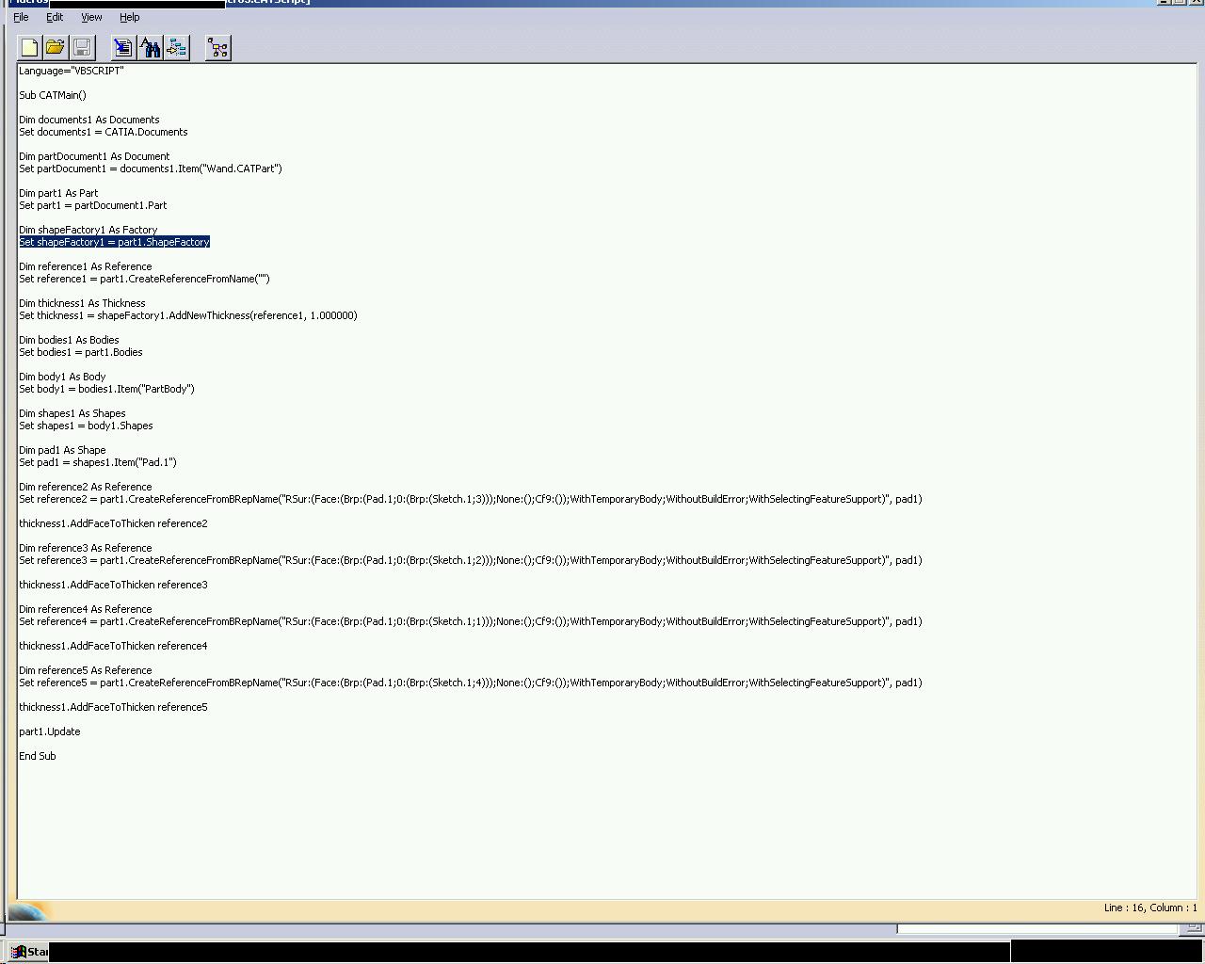Image resolution: width=1205 pixels, height=964 pixels.
Task: Click the Dim shapes1 As Shapes line
Action: pos(72,413)
